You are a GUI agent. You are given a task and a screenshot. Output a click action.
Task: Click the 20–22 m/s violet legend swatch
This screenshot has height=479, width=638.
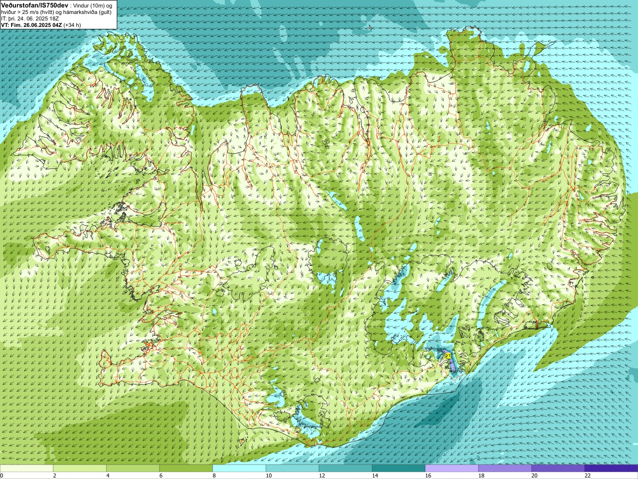click(558, 469)
